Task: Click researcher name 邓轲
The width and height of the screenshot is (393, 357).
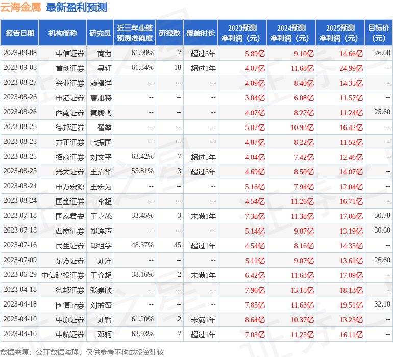Action: [x=105, y=335]
